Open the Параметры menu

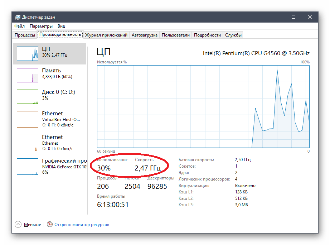[41, 26]
